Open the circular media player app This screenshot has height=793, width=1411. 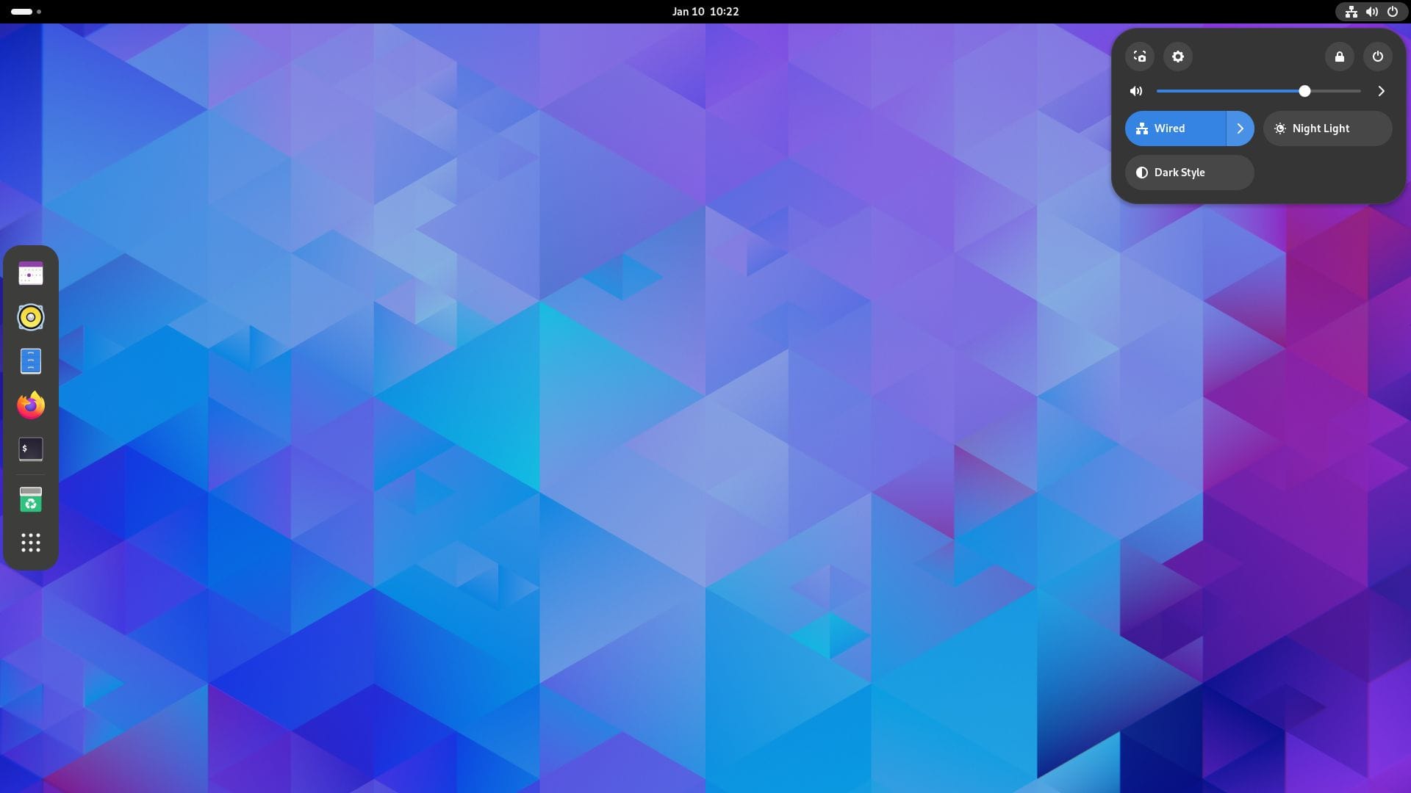[x=30, y=316]
